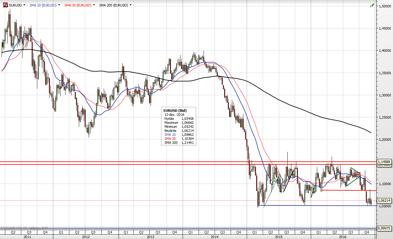The width and height of the screenshot is (393, 239).
Task: Click the 2013 year label on time axis
Action: click(151, 237)
